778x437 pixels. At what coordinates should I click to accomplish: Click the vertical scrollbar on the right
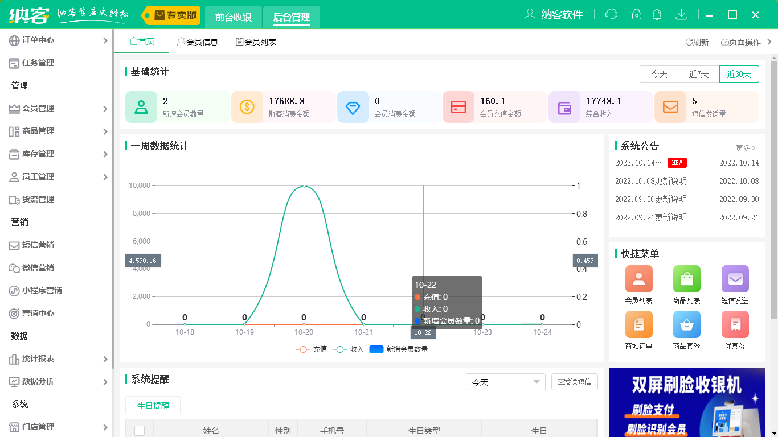pyautogui.click(x=774, y=188)
